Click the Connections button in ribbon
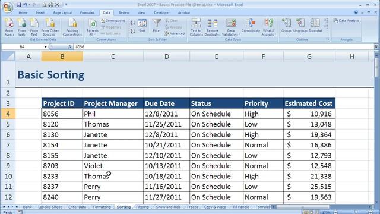Image resolution: width=380 pixels, height=214 pixels. 113,21
